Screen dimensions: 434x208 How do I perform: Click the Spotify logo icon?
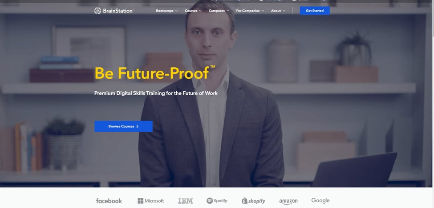(210, 201)
